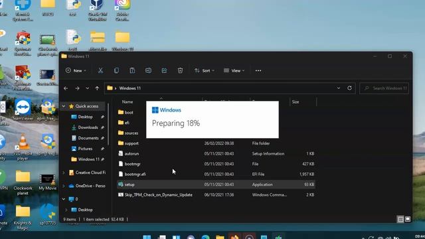Select OneDrive - Personal in sidebar

click(90, 186)
